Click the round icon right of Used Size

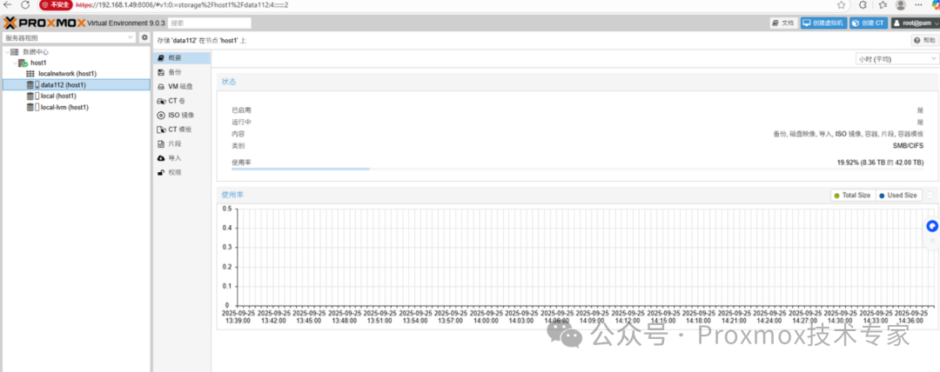(930, 196)
